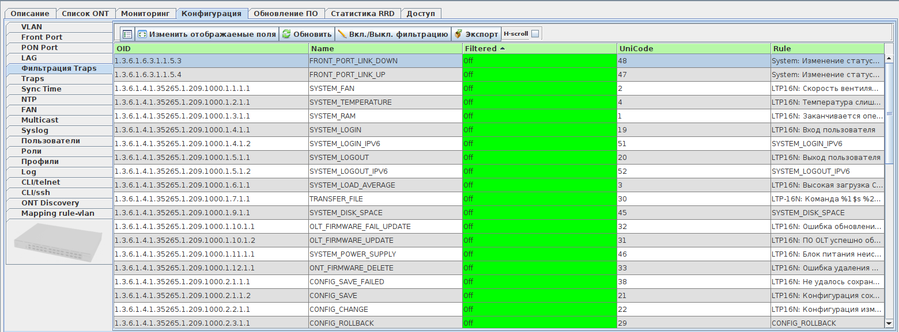Viewport: 899px width, 332px height.
Task: Click the Обновить refresh button
Action: (307, 34)
